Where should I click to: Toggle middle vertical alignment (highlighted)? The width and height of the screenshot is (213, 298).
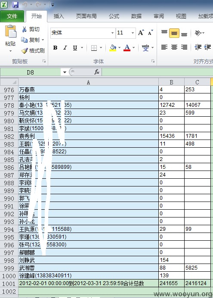click(x=174, y=33)
